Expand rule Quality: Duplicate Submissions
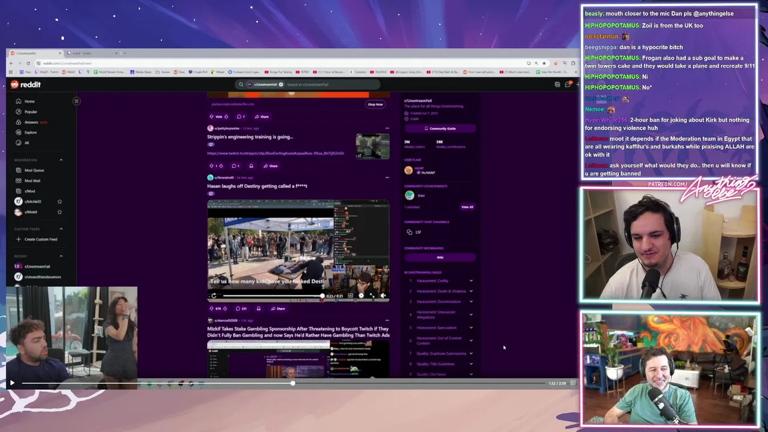The height and width of the screenshot is (432, 768). [x=470, y=353]
